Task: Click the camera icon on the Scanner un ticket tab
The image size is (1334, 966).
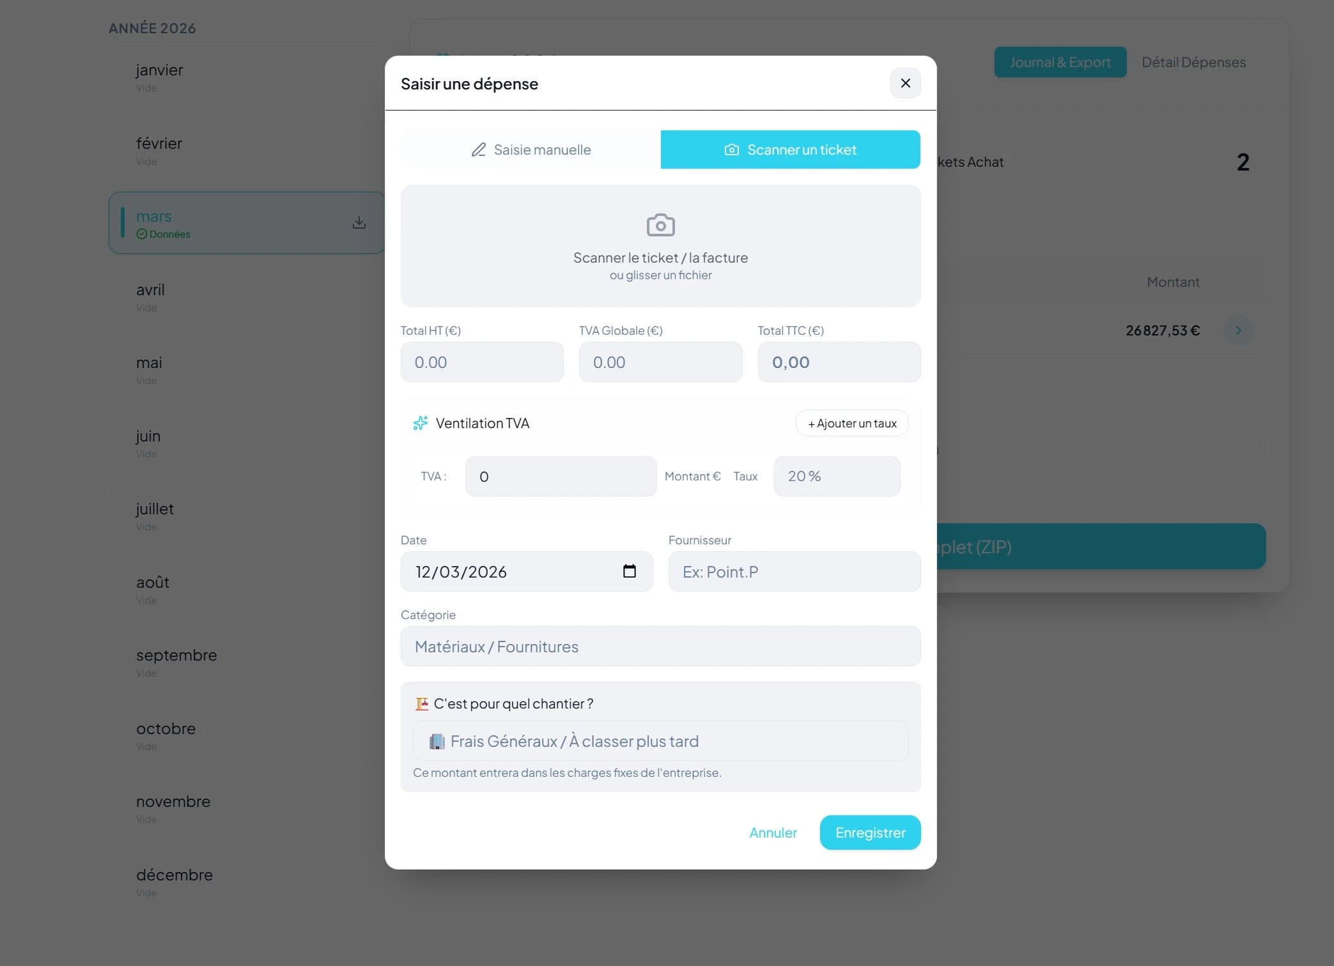Action: click(x=731, y=149)
